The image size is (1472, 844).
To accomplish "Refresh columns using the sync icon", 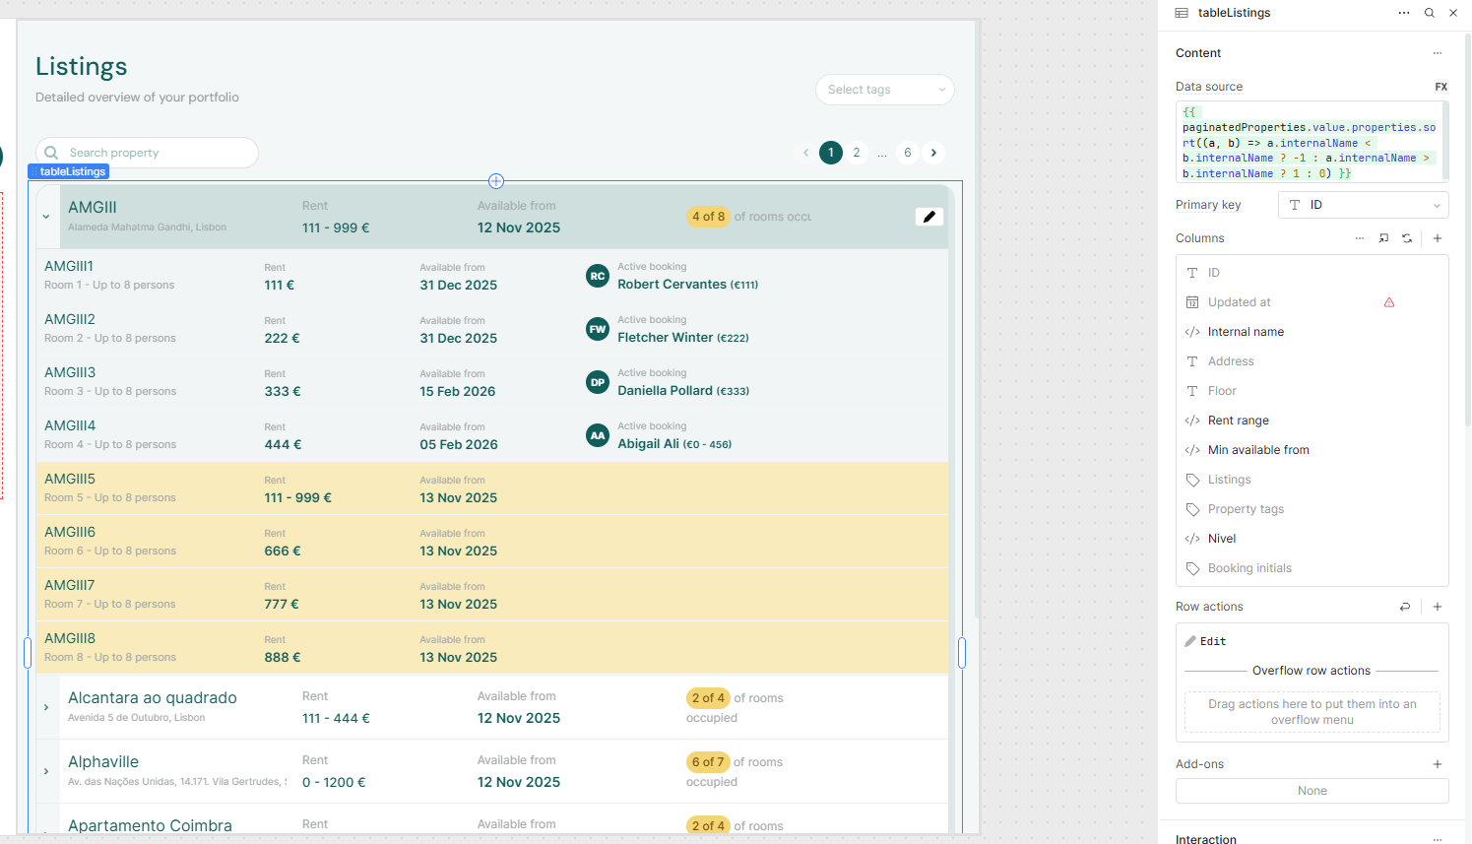I will click(1407, 238).
